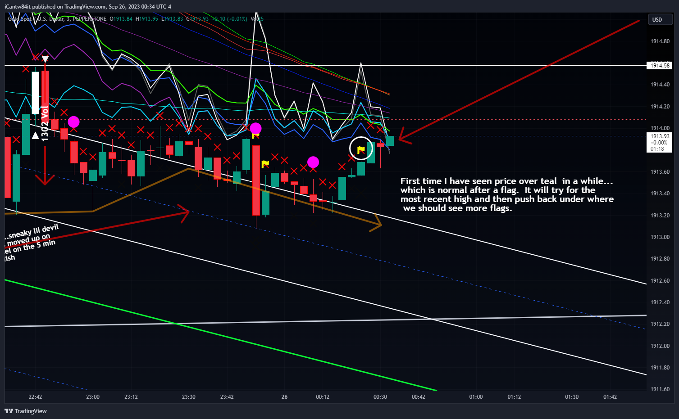Click the 22:42 time axis label
The height and width of the screenshot is (419, 679).
coord(35,397)
